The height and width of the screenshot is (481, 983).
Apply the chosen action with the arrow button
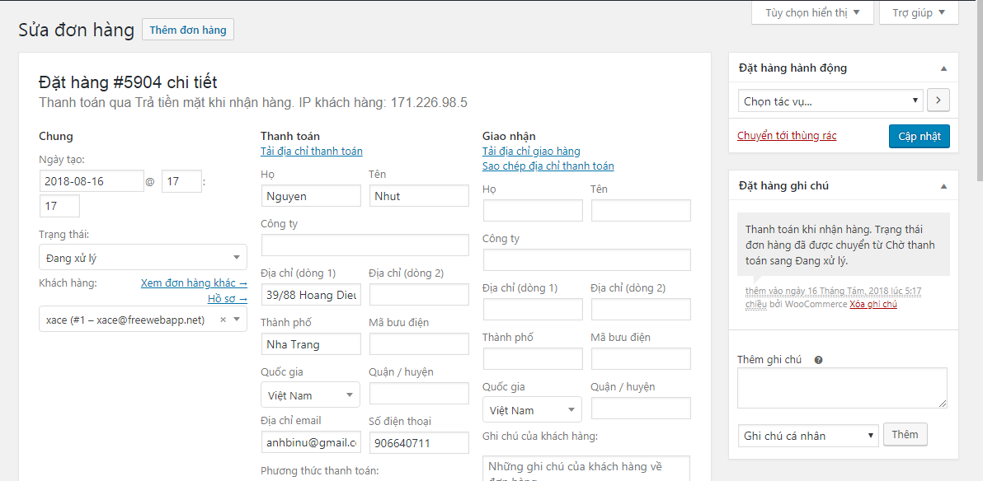click(x=938, y=101)
